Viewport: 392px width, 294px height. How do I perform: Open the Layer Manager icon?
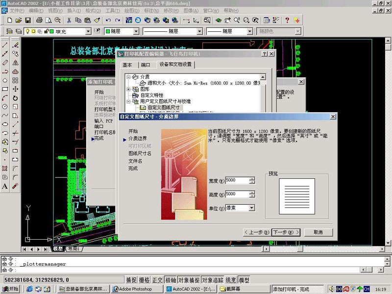9,31
